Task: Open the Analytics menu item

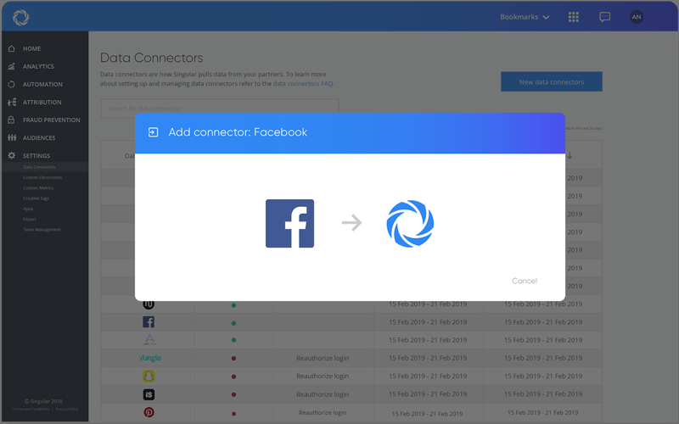Action: [38, 66]
